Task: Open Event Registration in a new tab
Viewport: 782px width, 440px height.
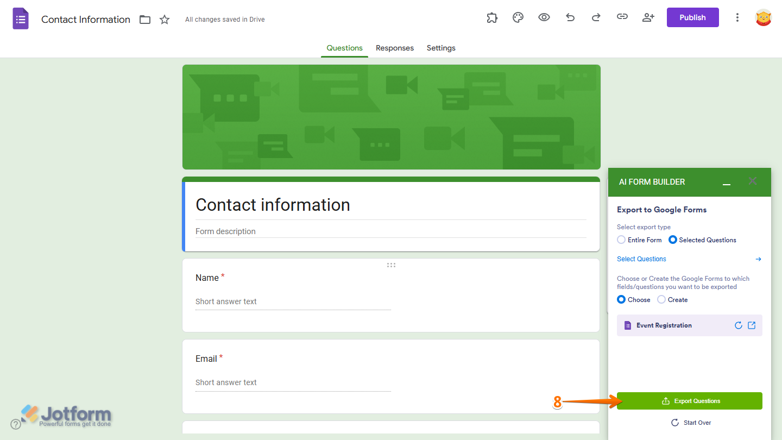Action: pyautogui.click(x=752, y=325)
